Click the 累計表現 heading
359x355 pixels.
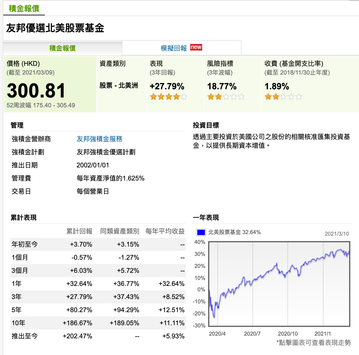pos(23,217)
